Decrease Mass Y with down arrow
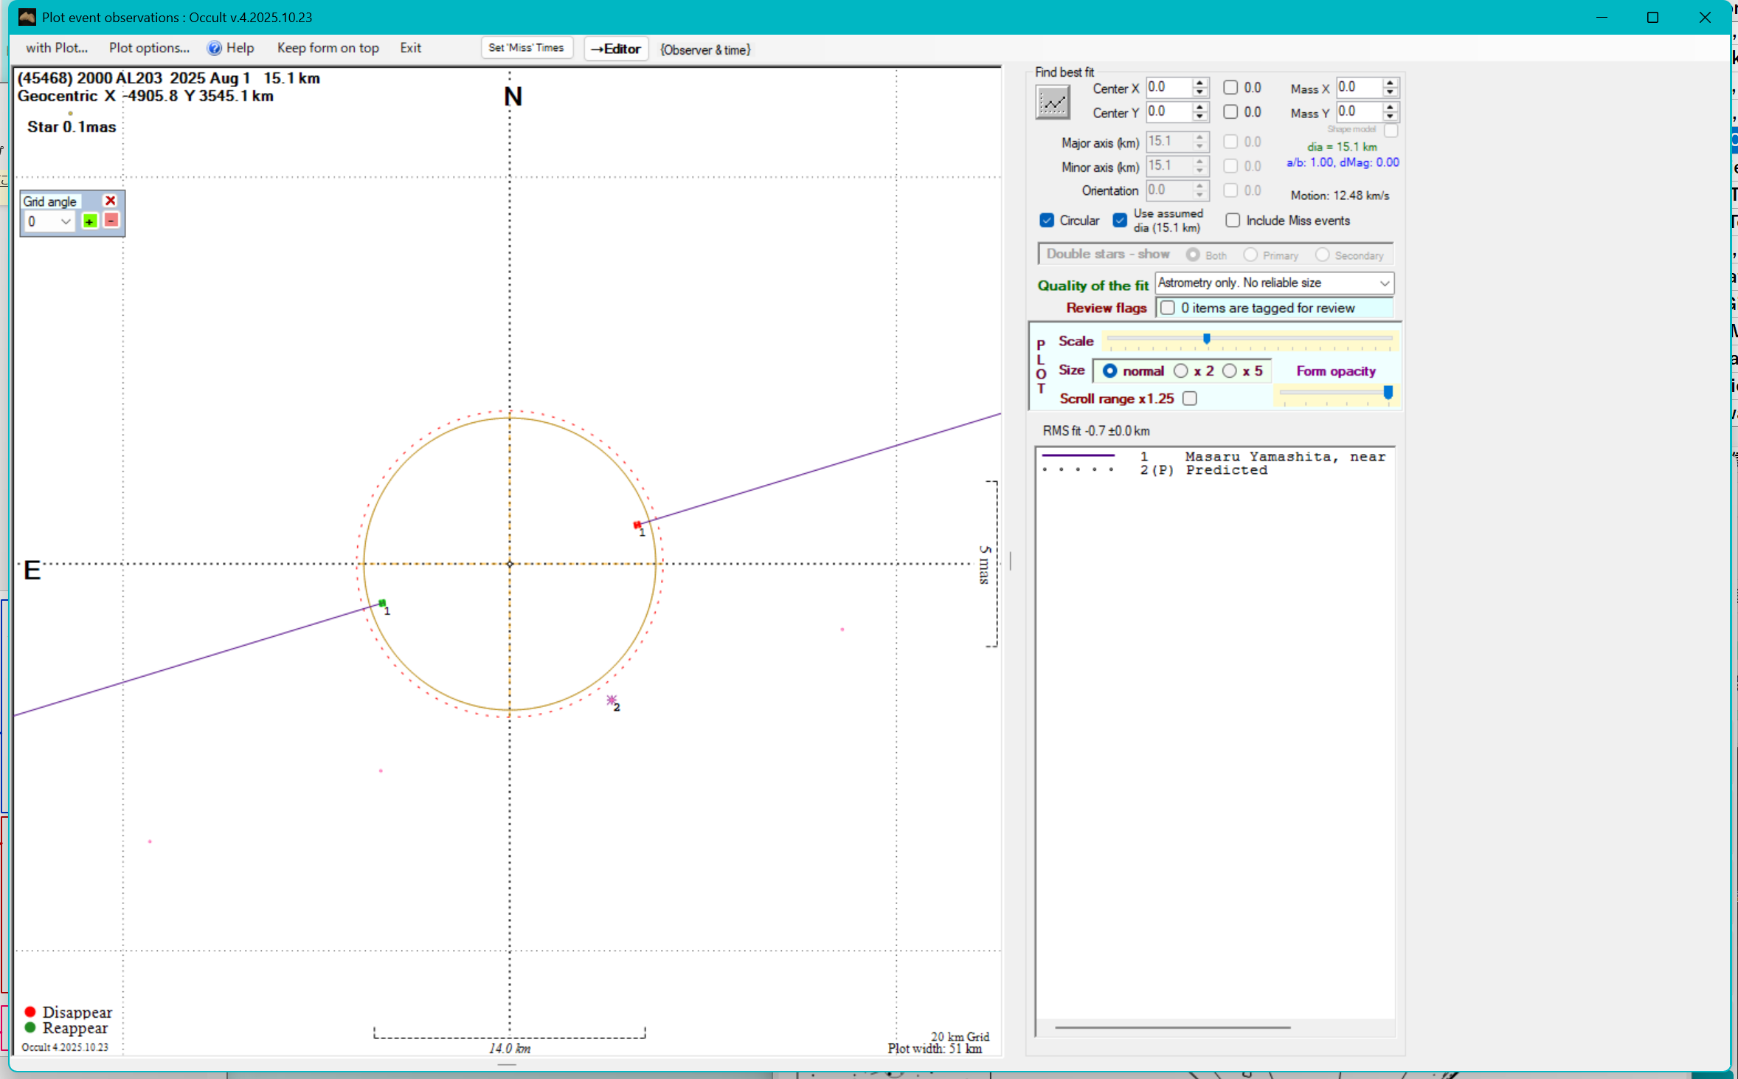 coord(1391,117)
